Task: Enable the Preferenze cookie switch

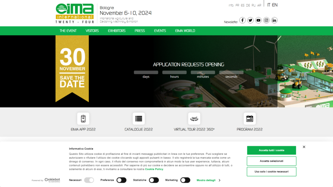Action: (122, 180)
